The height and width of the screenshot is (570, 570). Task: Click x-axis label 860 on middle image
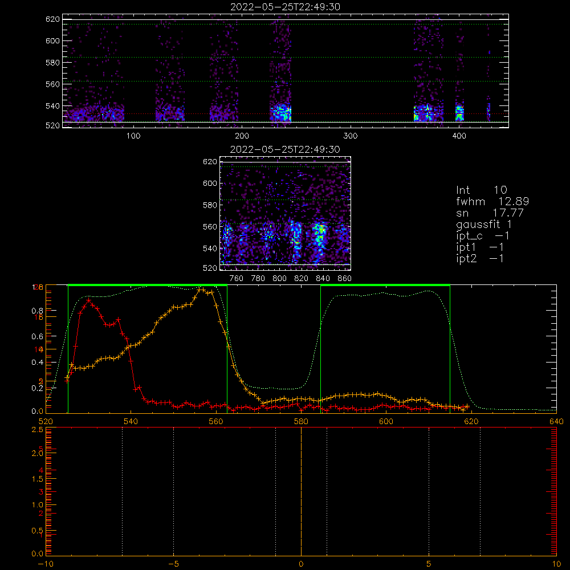click(x=345, y=279)
